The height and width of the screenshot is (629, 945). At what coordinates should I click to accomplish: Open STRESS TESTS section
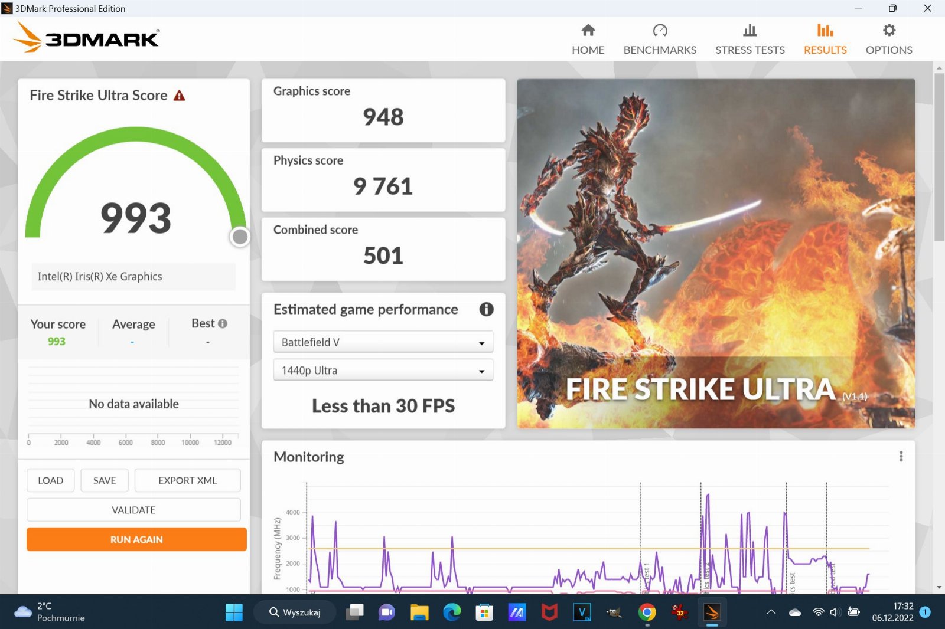(x=750, y=40)
